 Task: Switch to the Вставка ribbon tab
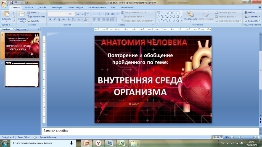[28, 7]
